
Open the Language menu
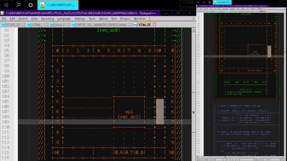tap(64, 19)
